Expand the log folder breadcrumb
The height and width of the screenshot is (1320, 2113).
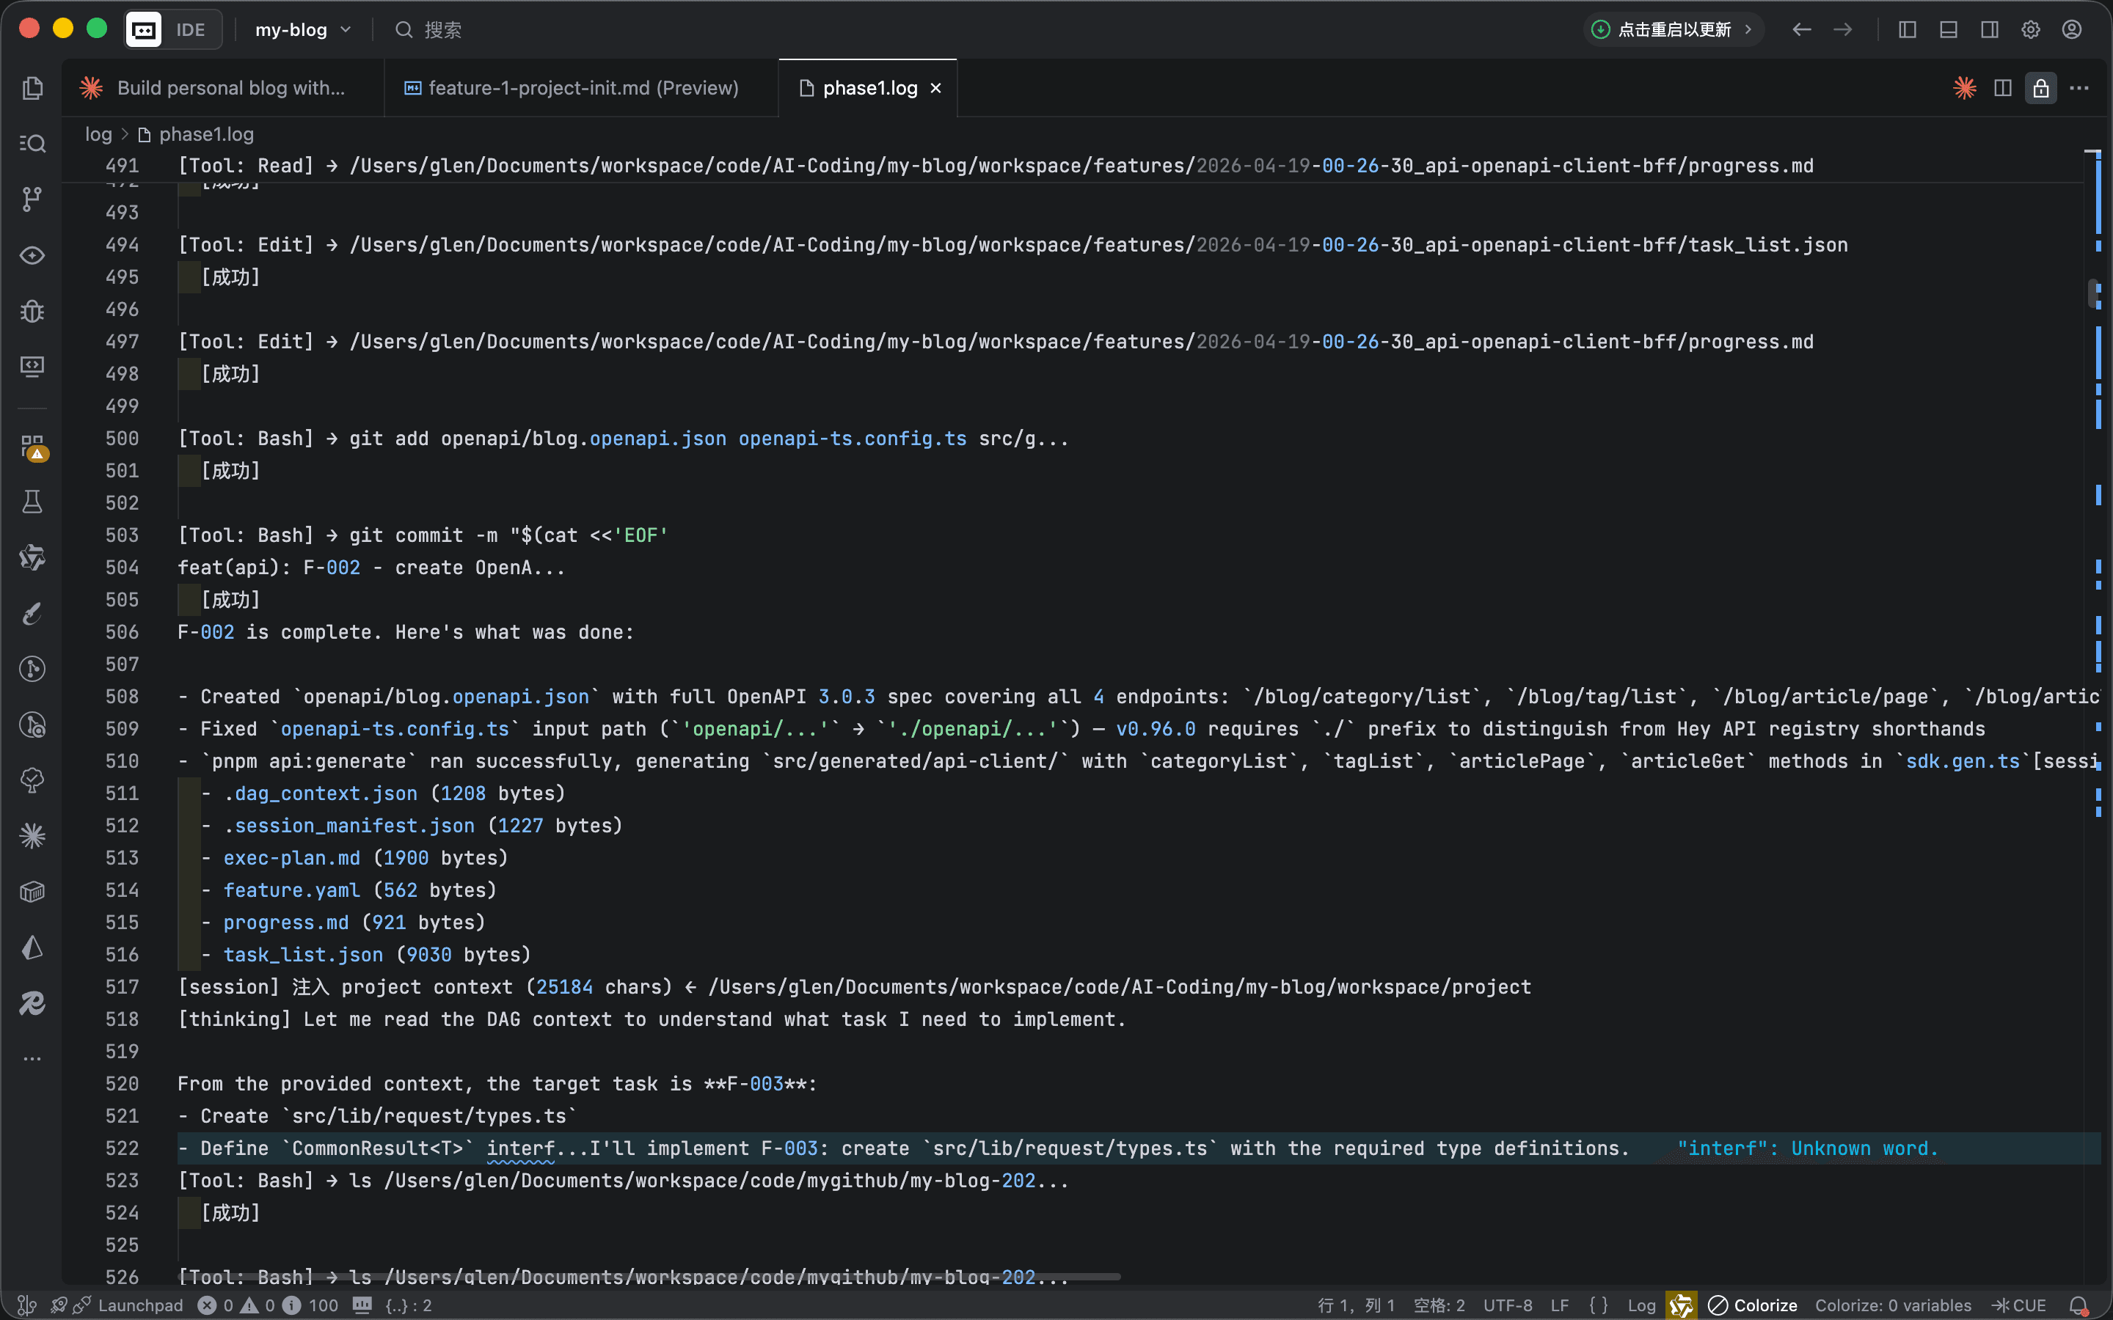tap(98, 134)
